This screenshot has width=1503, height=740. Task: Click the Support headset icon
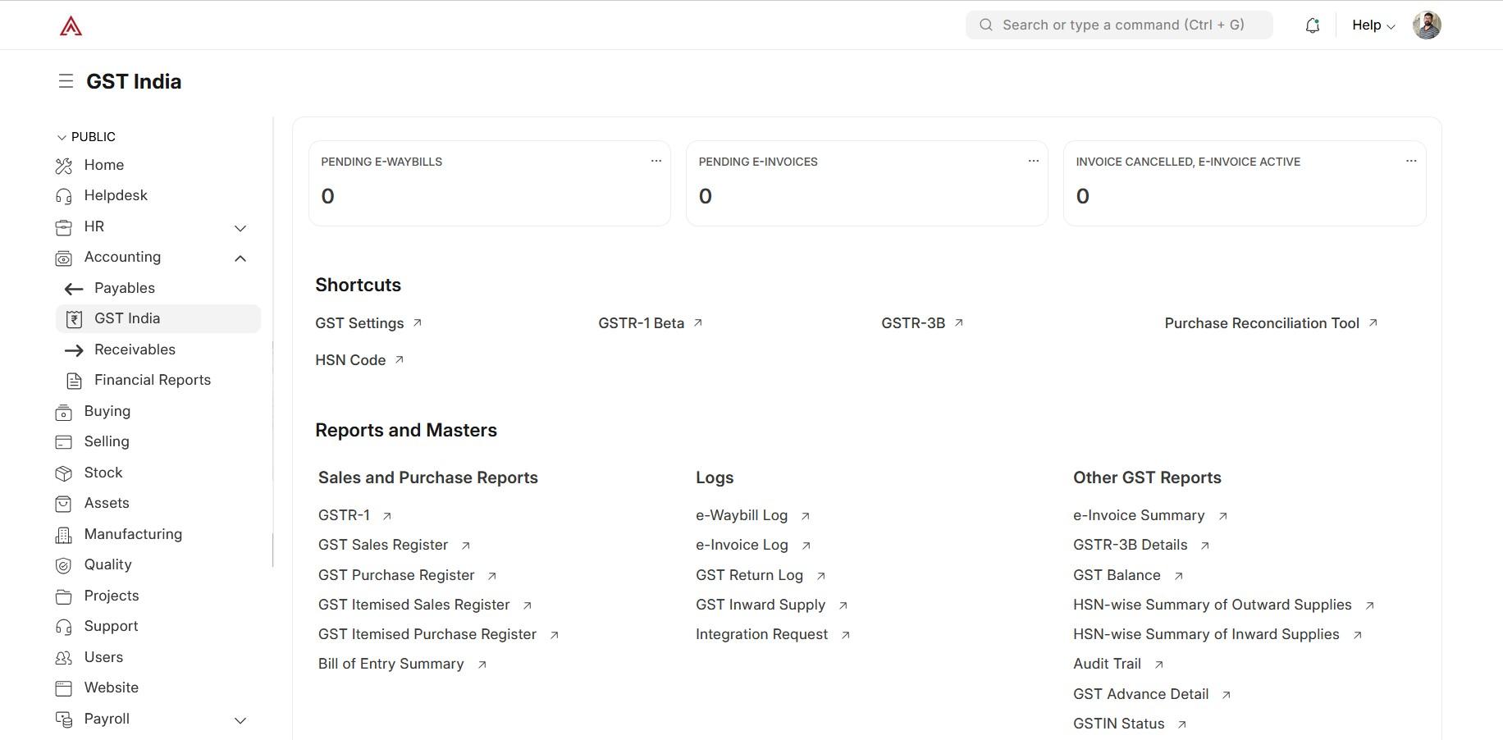(64, 627)
